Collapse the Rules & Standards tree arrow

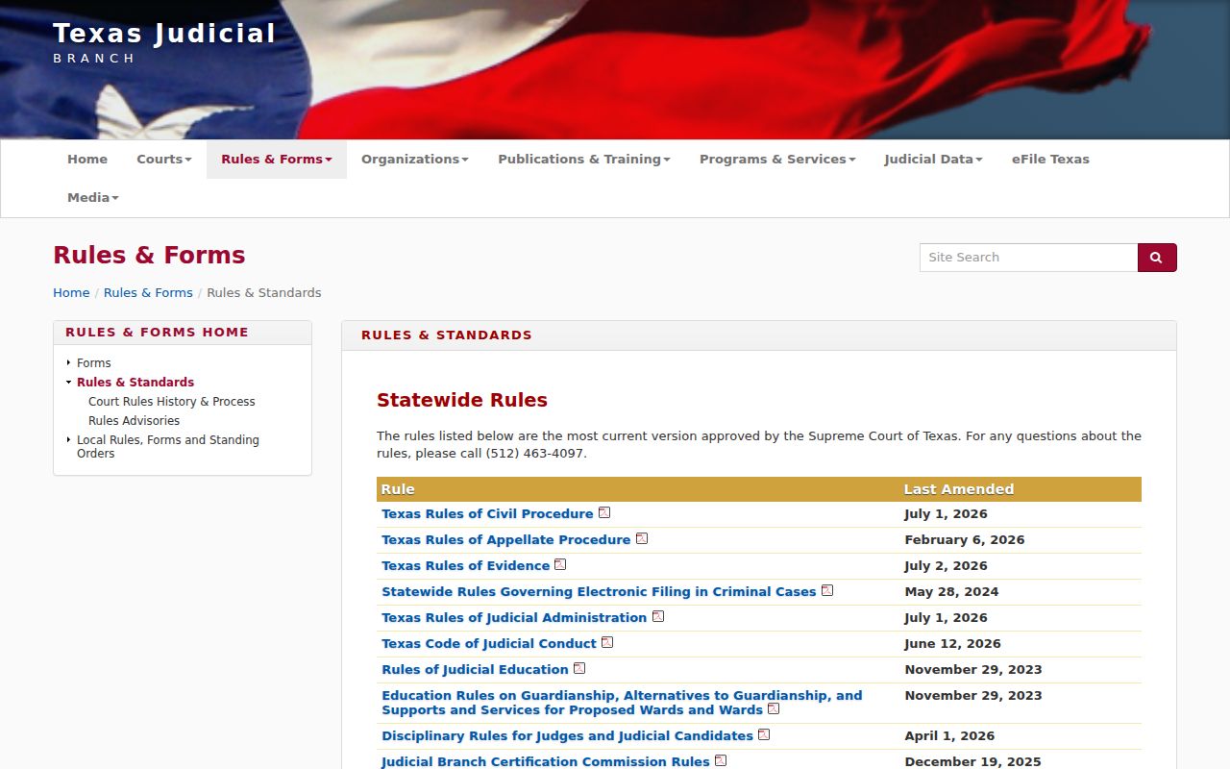[x=68, y=382]
